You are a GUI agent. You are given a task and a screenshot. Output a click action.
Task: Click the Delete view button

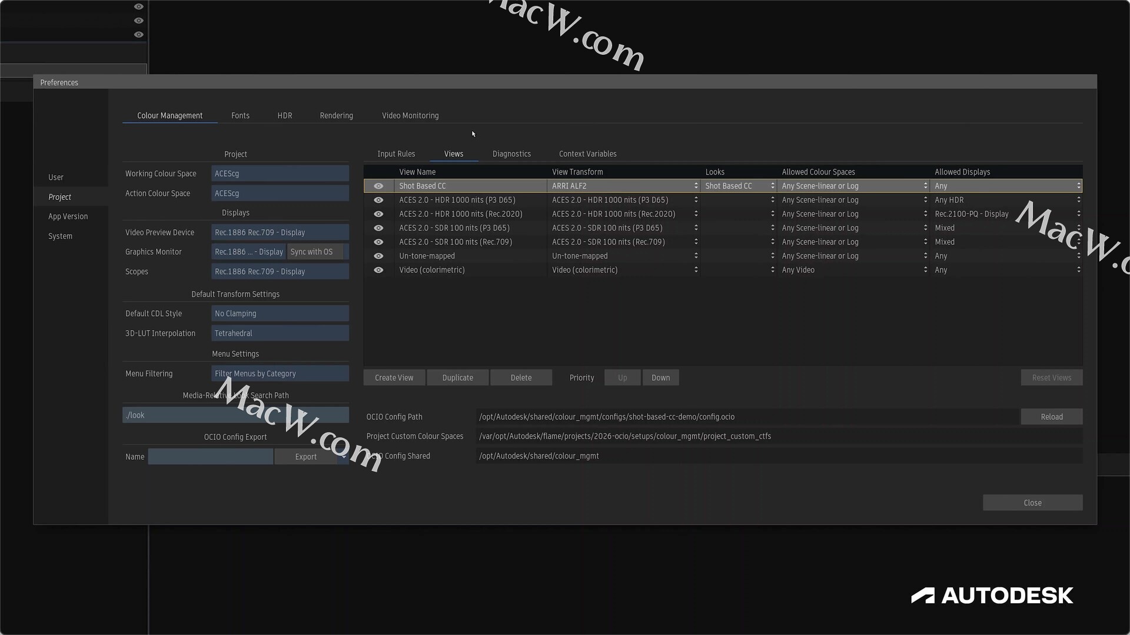click(521, 377)
